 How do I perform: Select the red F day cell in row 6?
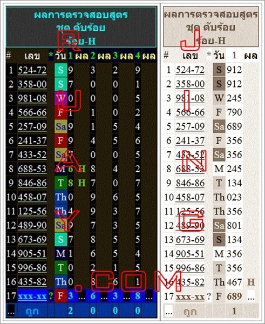[x=61, y=141]
